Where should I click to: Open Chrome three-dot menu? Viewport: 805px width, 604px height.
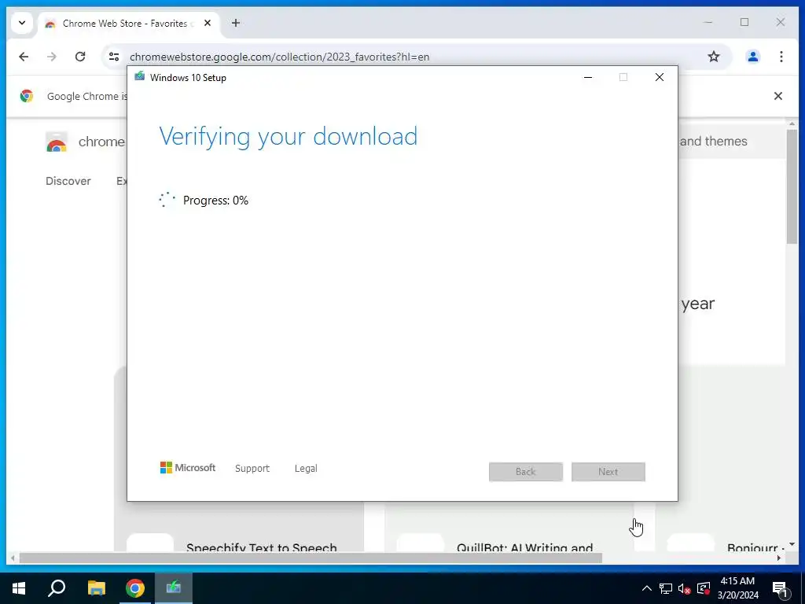pyautogui.click(x=781, y=57)
